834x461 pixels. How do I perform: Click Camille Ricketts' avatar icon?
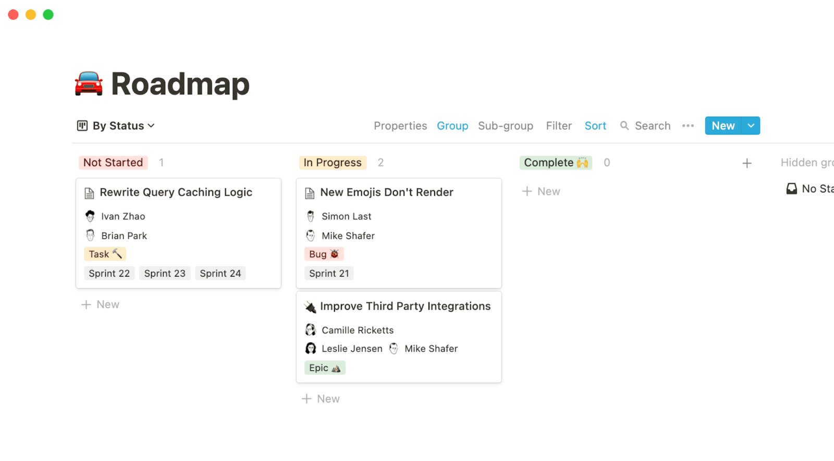click(311, 330)
